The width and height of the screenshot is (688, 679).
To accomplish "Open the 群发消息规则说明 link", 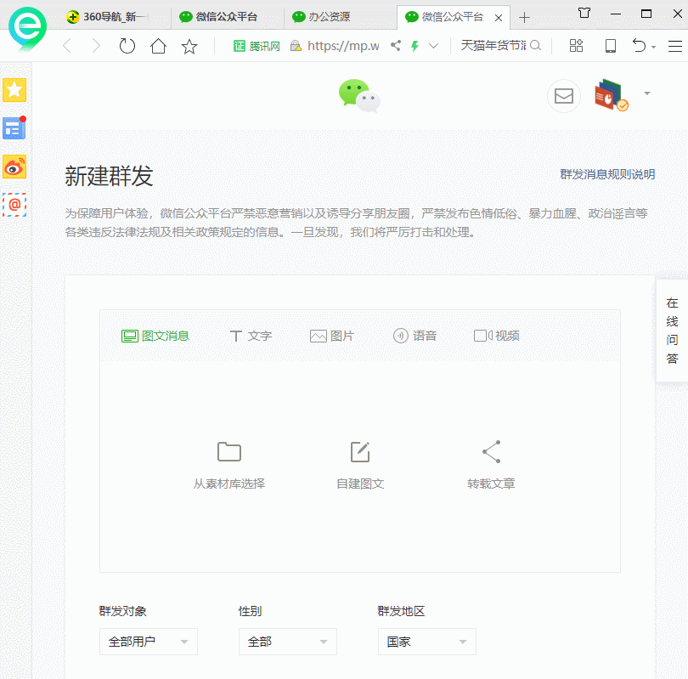I will click(x=606, y=174).
